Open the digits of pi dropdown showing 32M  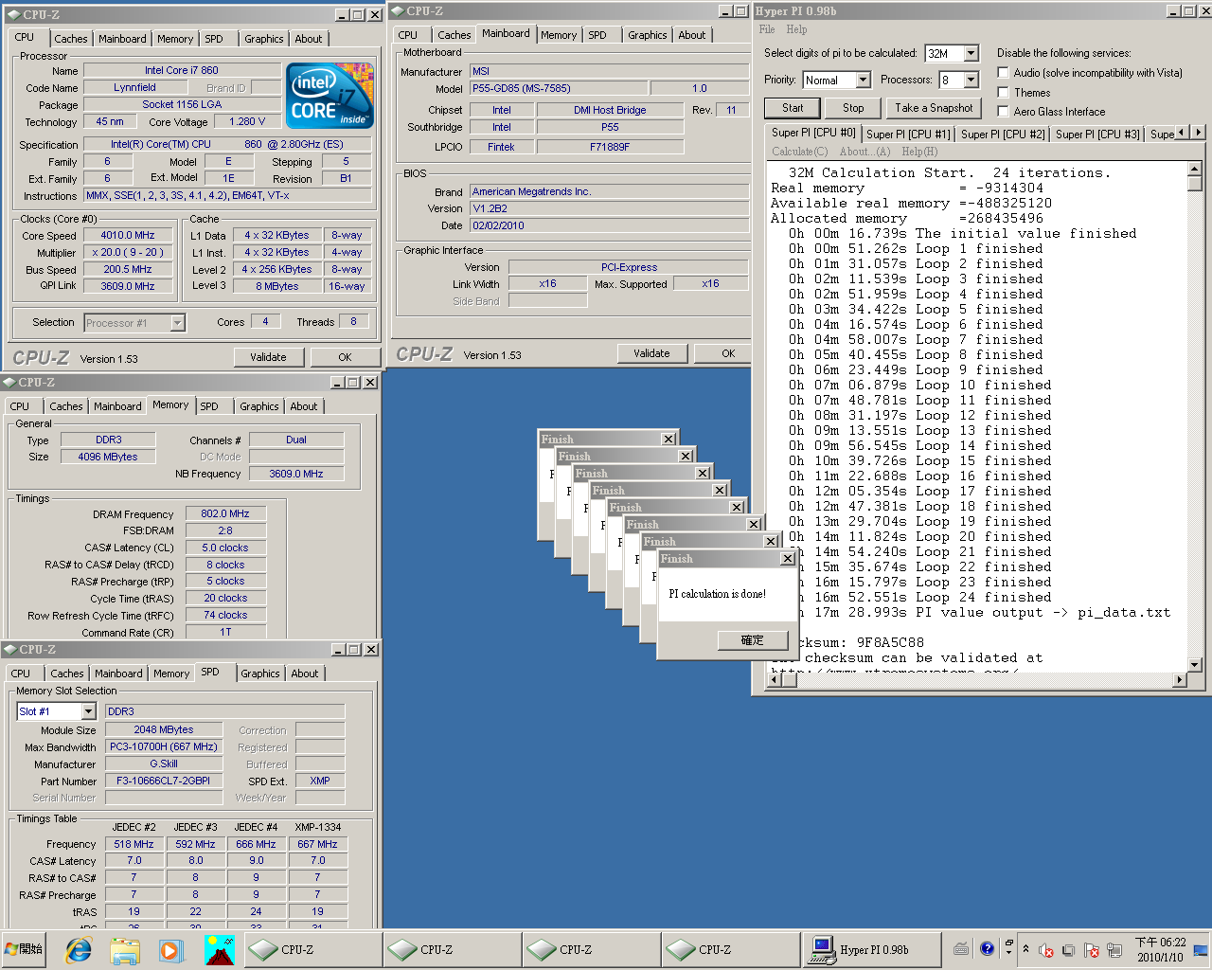click(x=971, y=54)
